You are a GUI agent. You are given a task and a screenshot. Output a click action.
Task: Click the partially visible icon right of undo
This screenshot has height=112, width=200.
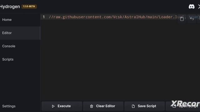(x=199, y=19)
